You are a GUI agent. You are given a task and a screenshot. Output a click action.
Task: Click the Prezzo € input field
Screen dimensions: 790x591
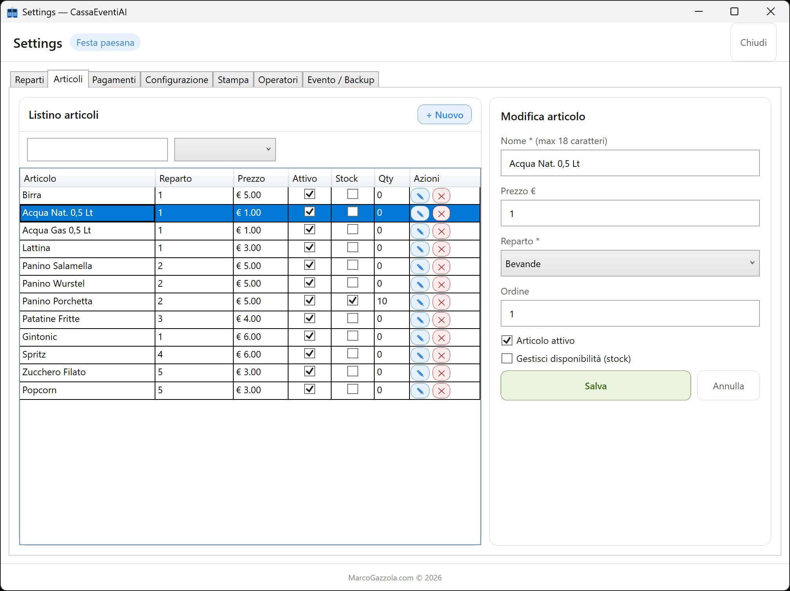[630, 213]
